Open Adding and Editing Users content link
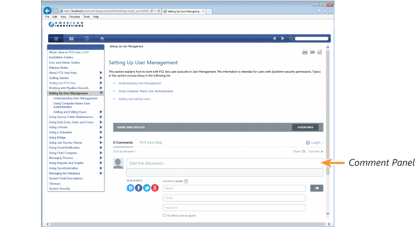This screenshot has height=227, width=418. pyautogui.click(x=134, y=99)
